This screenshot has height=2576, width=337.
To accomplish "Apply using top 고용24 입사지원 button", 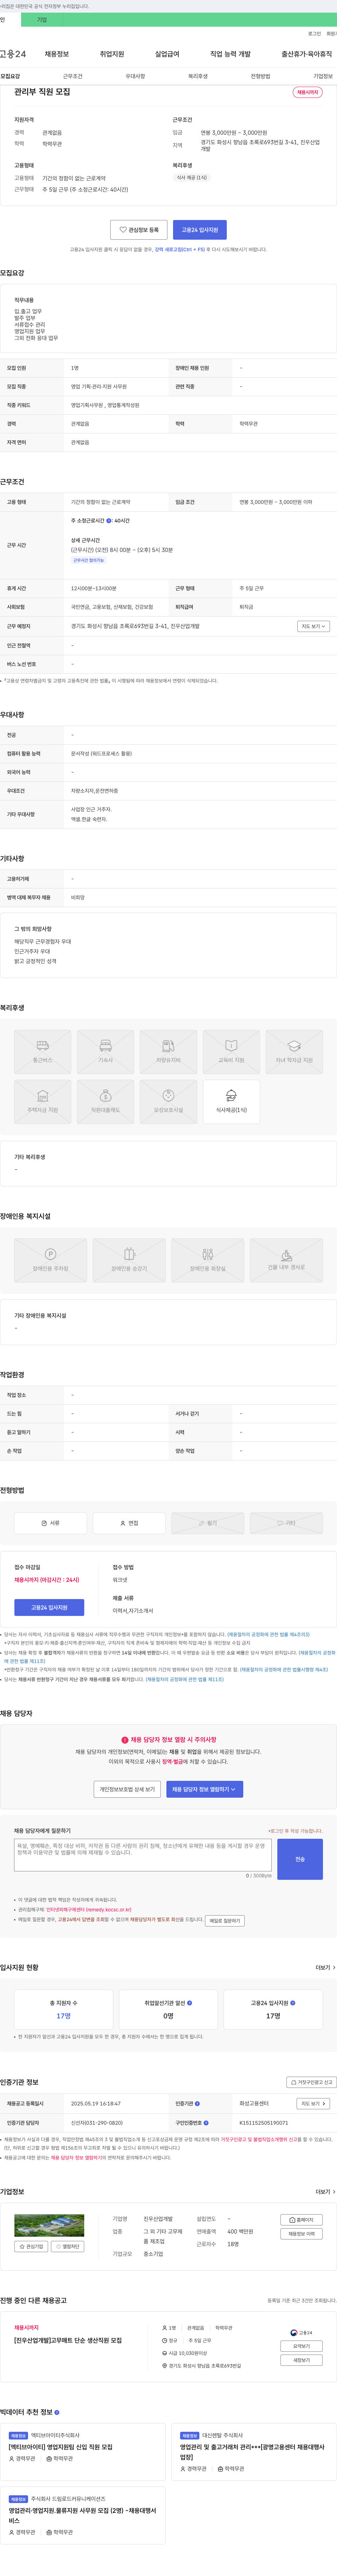I will (x=200, y=230).
